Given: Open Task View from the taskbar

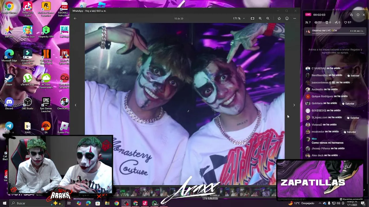Looking at the screenshot, I should 69,203.
